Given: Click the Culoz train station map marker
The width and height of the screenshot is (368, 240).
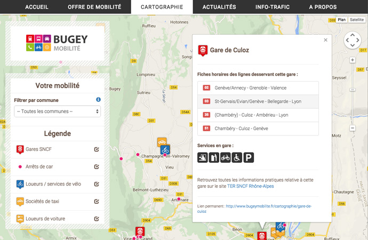Looking at the screenshot, I should (x=262, y=236).
